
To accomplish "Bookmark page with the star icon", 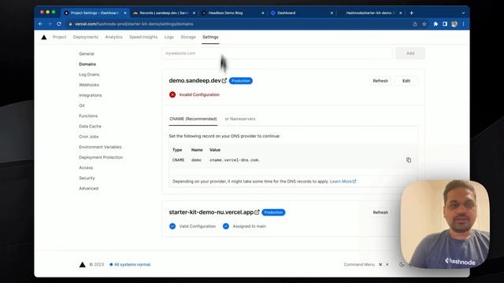I will click(x=424, y=24).
